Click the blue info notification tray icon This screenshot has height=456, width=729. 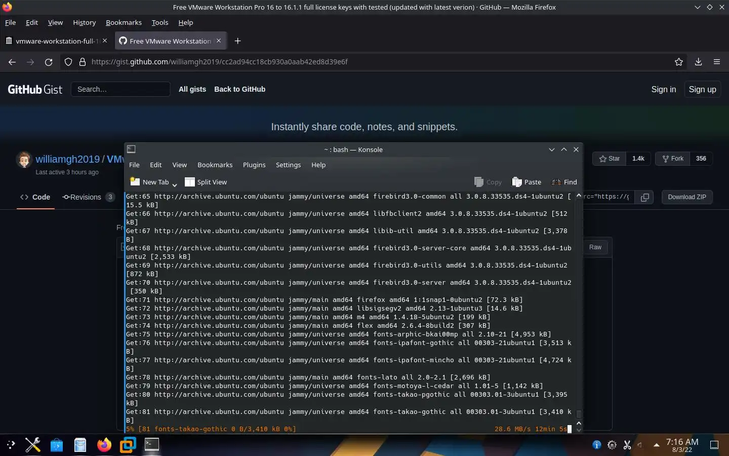pos(597,445)
